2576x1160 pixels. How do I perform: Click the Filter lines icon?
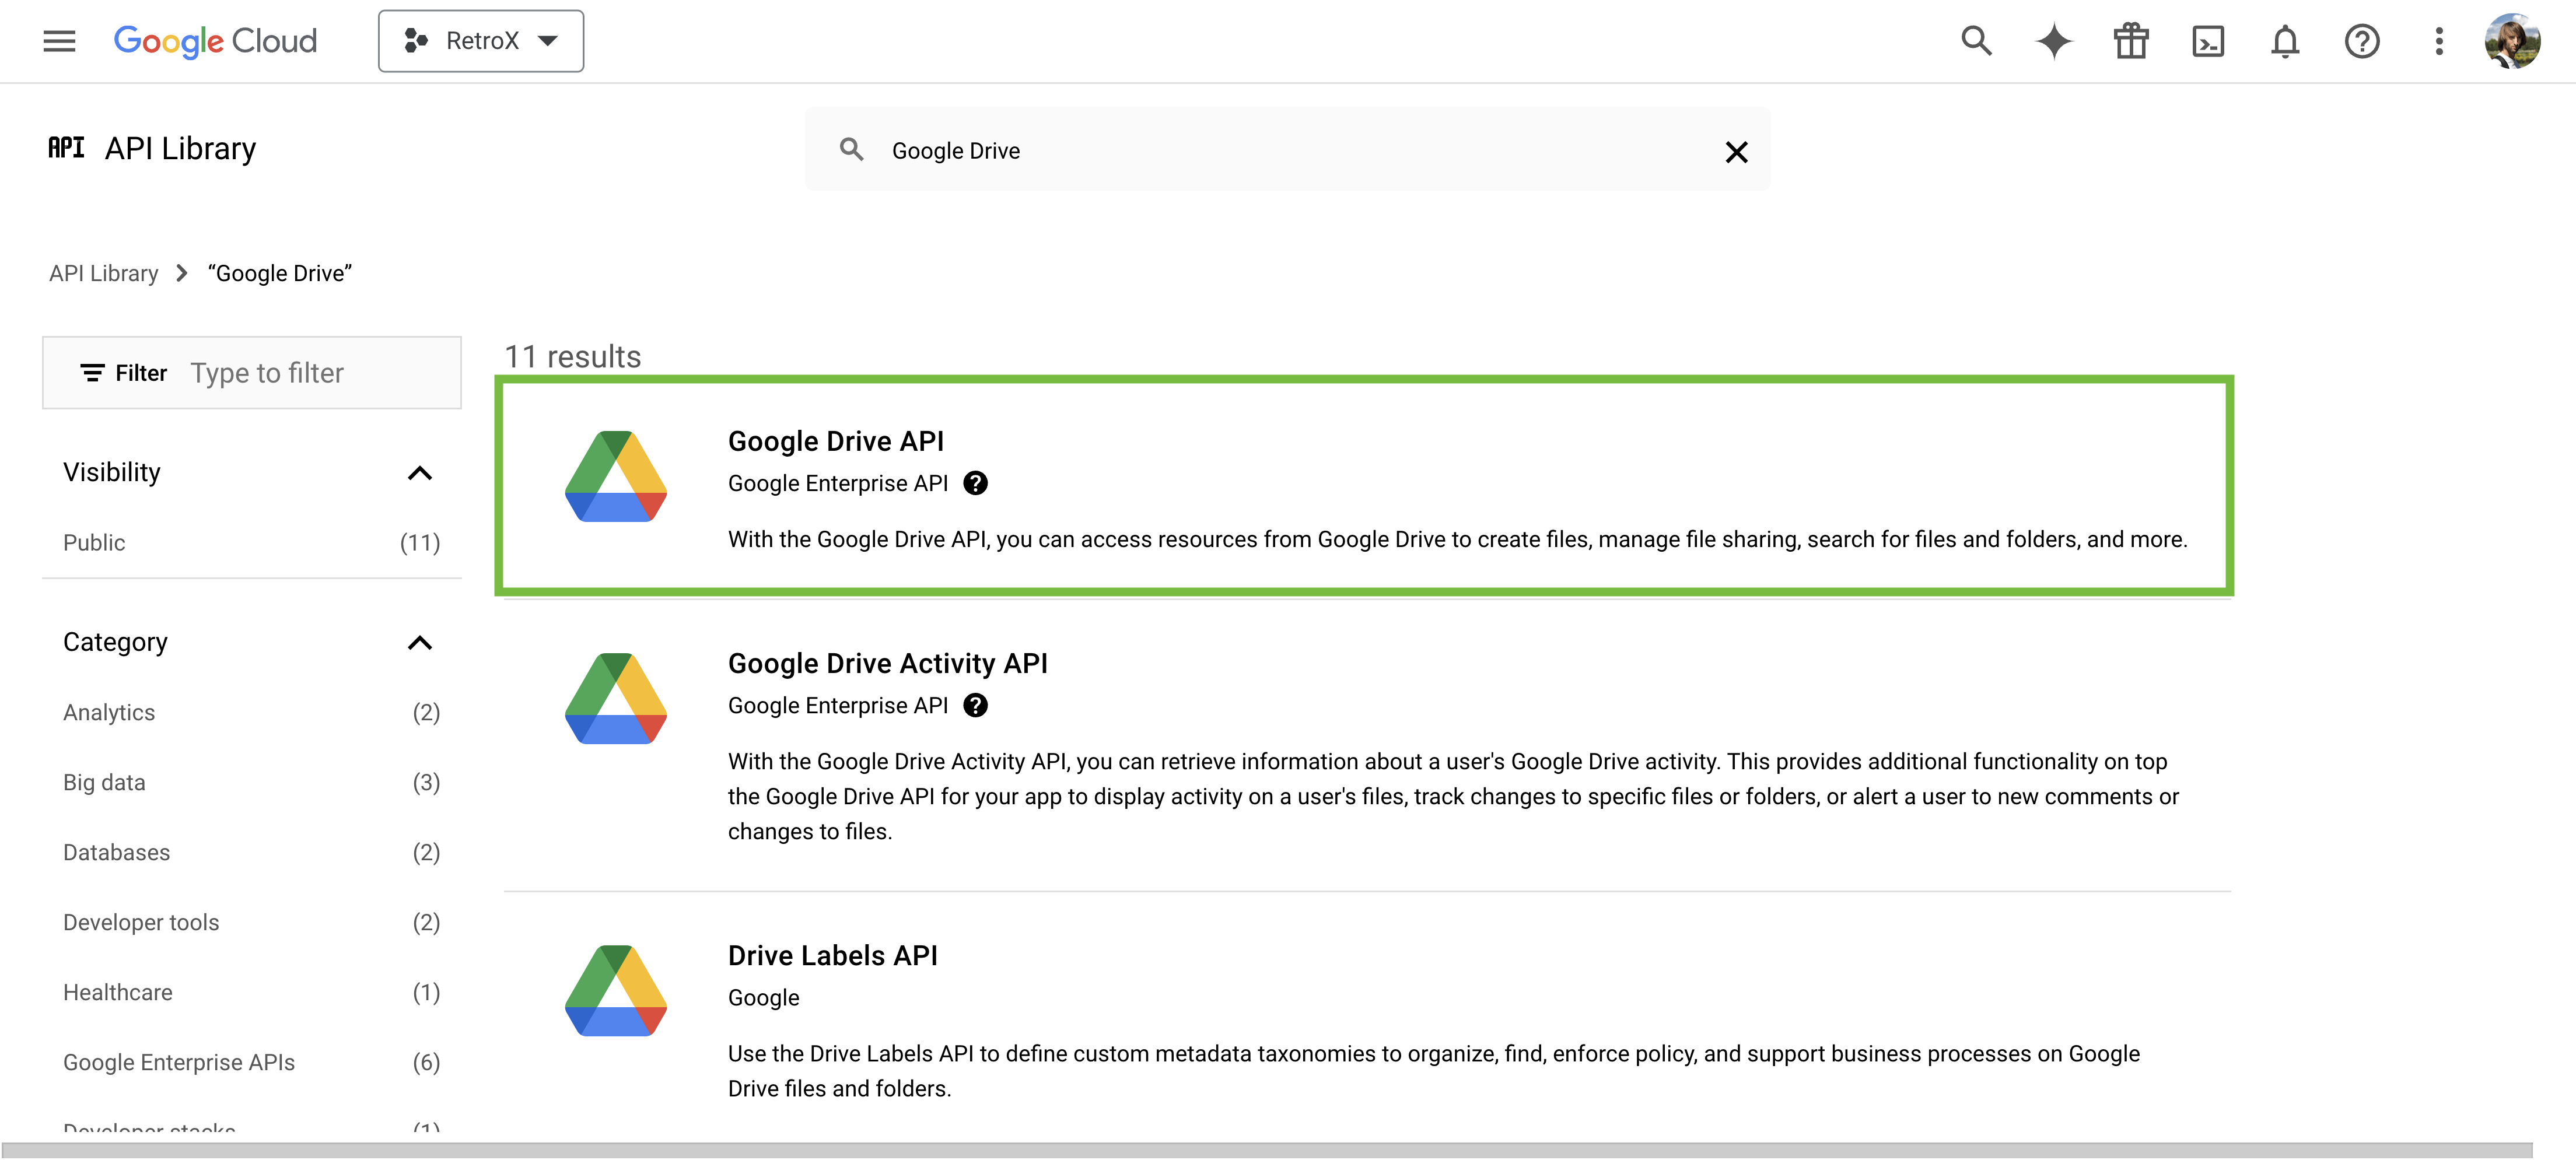tap(92, 373)
